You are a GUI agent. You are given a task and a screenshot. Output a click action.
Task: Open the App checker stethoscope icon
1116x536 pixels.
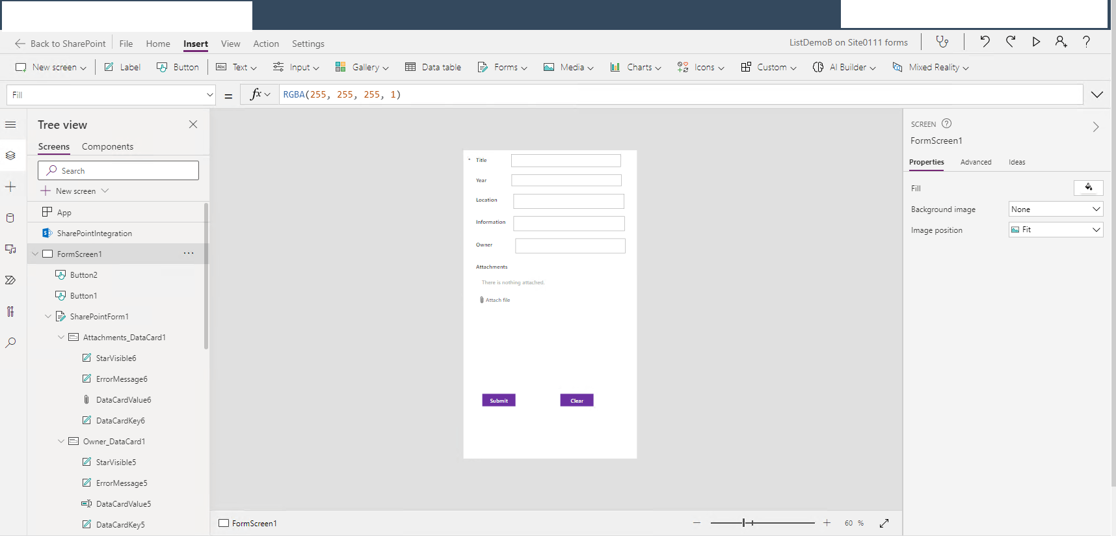pos(942,42)
